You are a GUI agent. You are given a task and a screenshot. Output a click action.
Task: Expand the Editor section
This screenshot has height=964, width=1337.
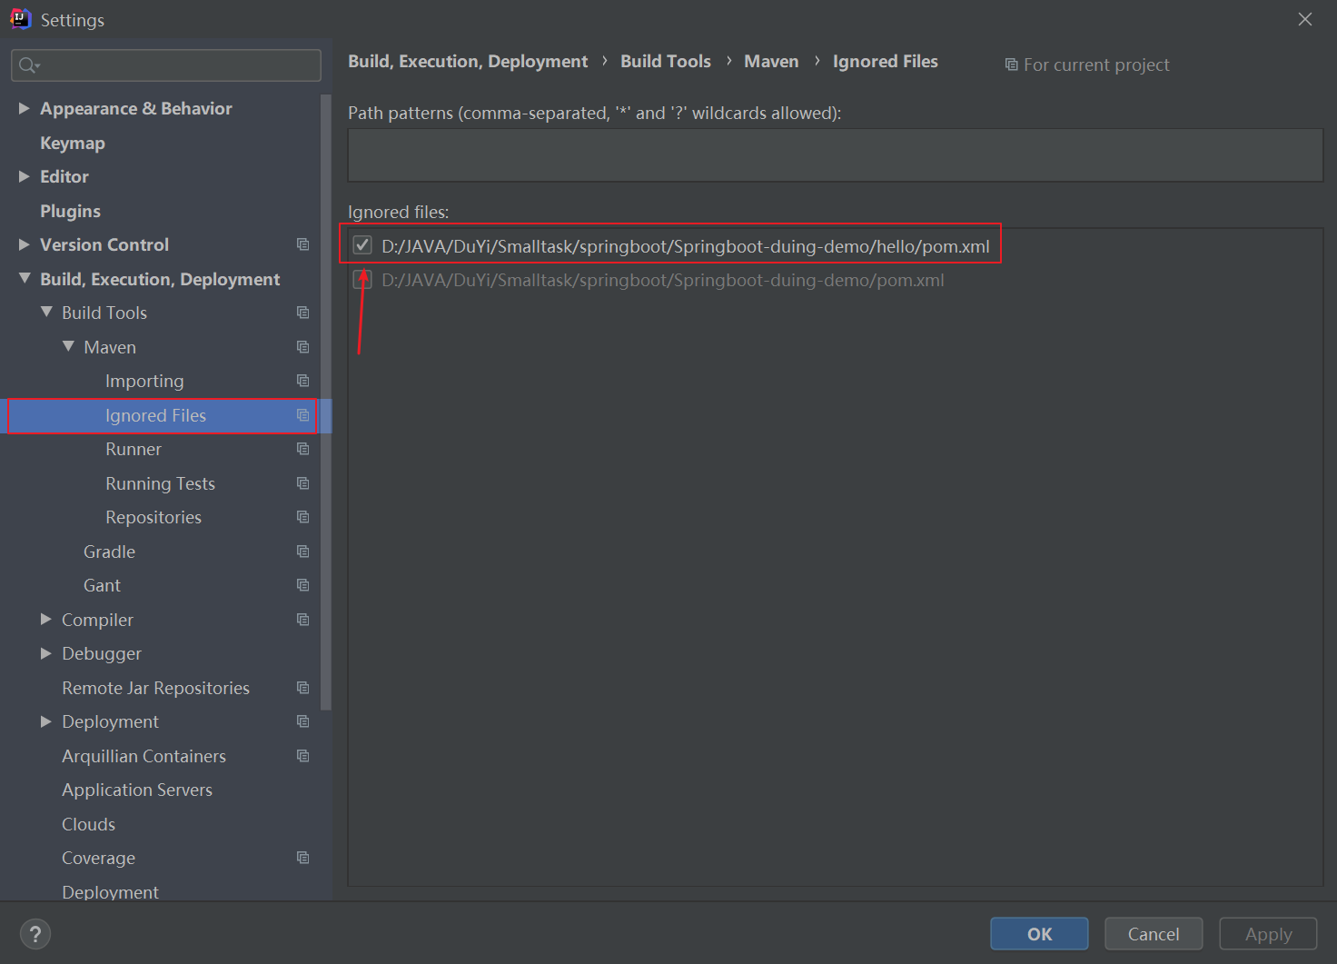[25, 176]
